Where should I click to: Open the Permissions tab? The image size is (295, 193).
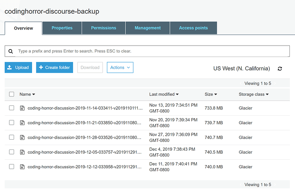coord(103,28)
